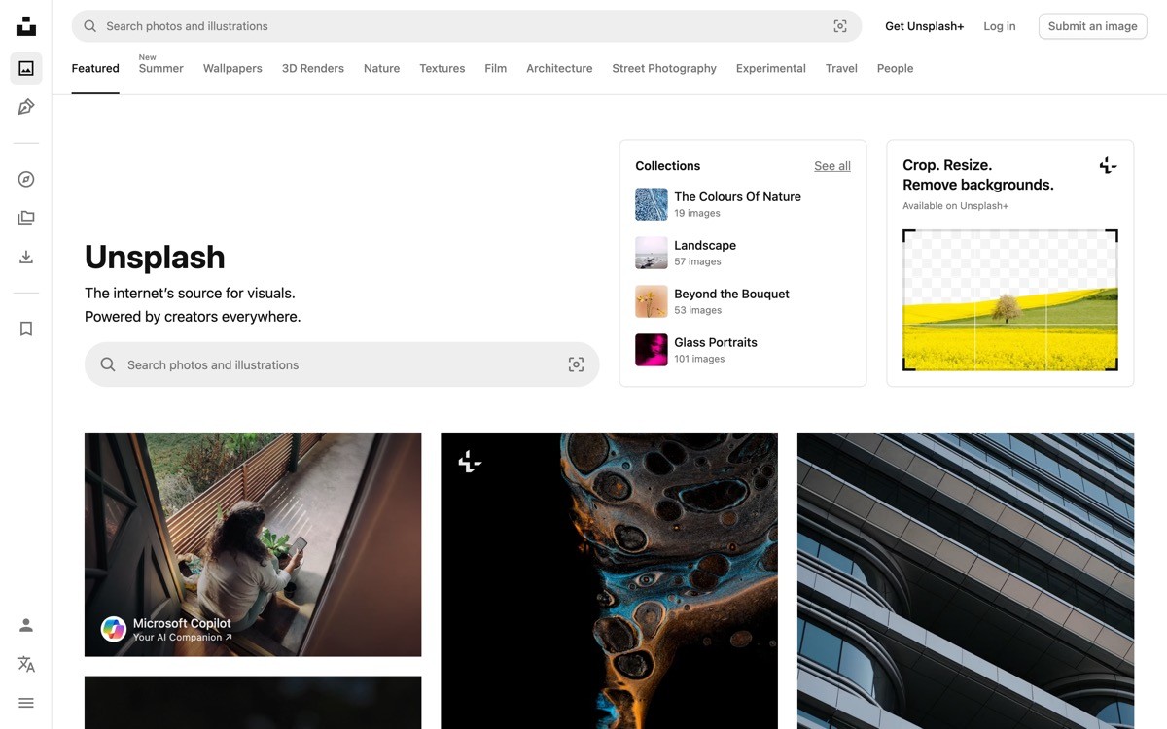Open the profile person icon
This screenshot has width=1167, height=729.
[26, 625]
